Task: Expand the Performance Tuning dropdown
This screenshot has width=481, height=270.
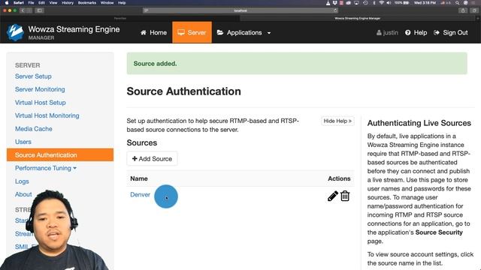Action: (46, 168)
